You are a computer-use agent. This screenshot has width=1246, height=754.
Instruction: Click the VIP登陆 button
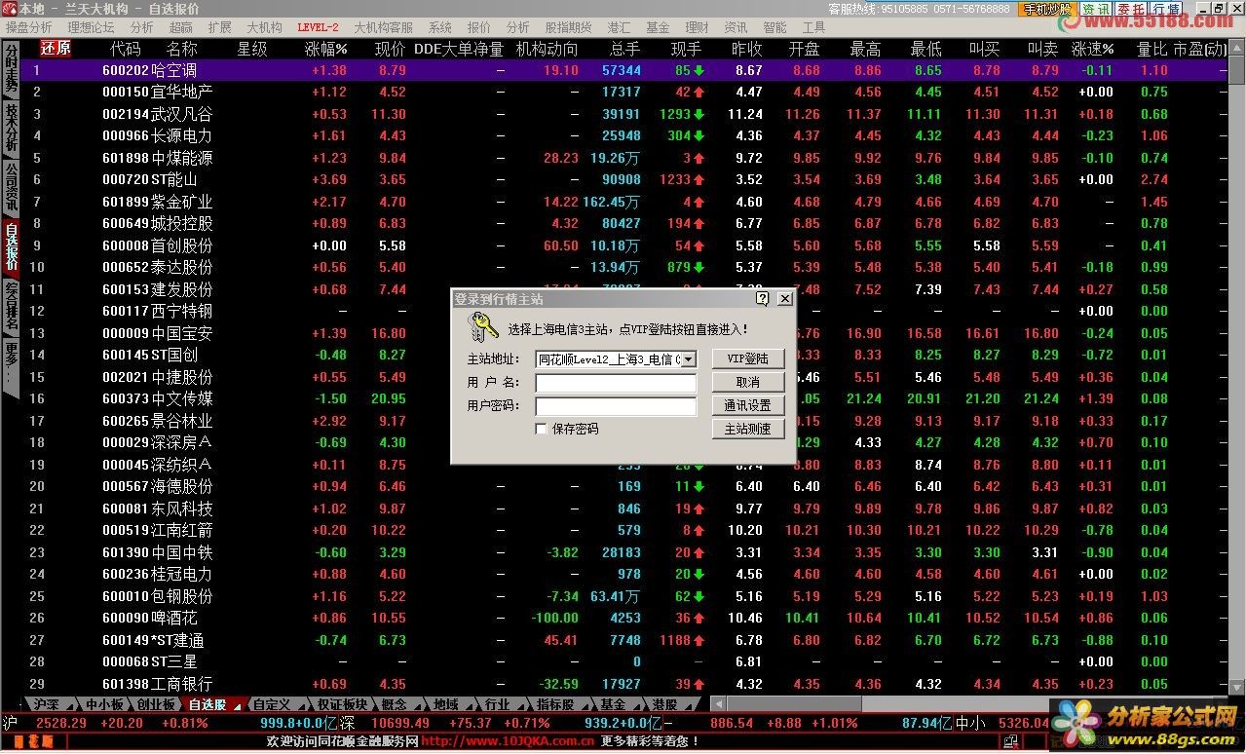748,358
